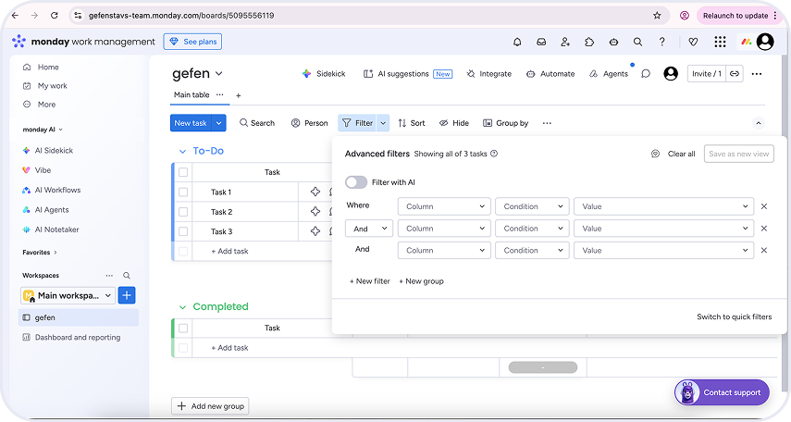Open the And operator dropdown
791x422 pixels.
coord(369,229)
